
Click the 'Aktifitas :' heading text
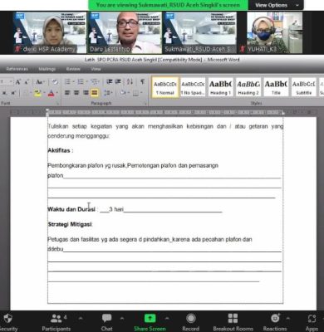61,150
